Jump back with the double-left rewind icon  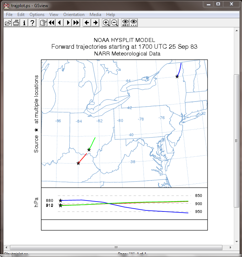coord(52,23)
